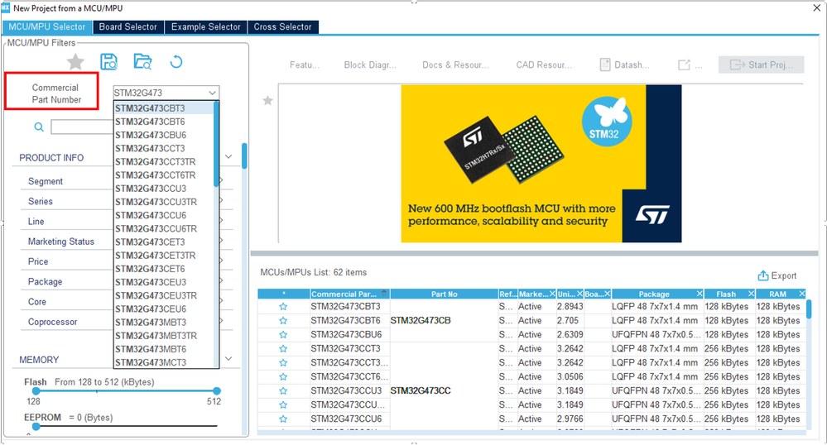Screen dimensions: 827x445
Task: Sort by the Commercial Part Number column header
Action: click(349, 294)
